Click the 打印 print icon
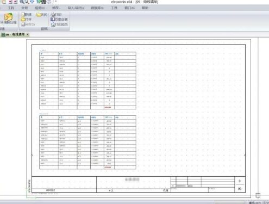Image resolution: width=269 pixels, height=204 pixels. click(53, 15)
